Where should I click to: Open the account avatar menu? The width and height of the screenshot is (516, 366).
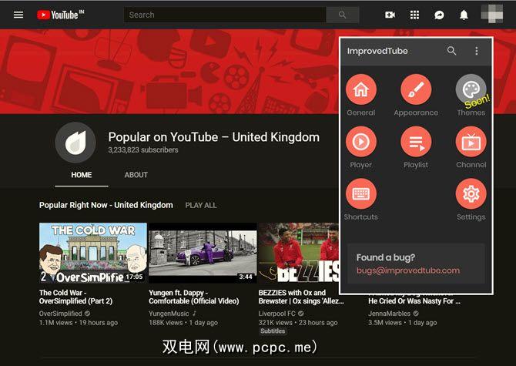point(491,14)
